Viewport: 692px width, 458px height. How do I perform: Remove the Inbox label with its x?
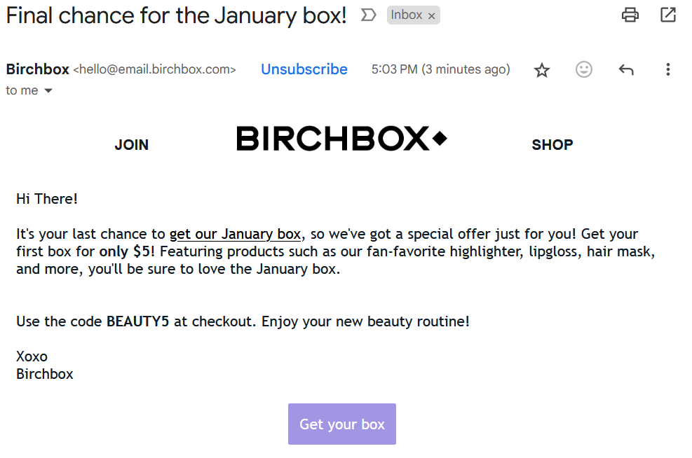click(x=431, y=14)
